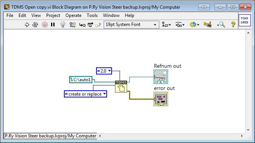The height and width of the screenshot is (143, 255).
Task: Open the Project menu
Action: pyautogui.click(x=53, y=15)
